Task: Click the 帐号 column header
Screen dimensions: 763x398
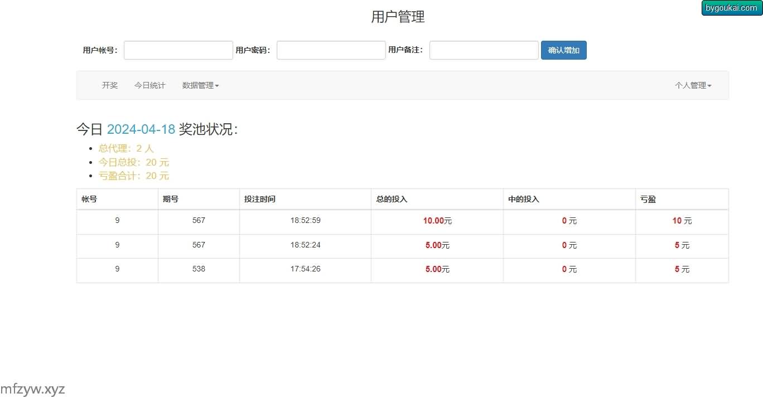Action: coord(89,199)
